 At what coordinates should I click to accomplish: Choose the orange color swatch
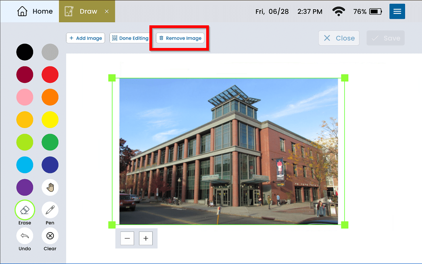point(50,97)
